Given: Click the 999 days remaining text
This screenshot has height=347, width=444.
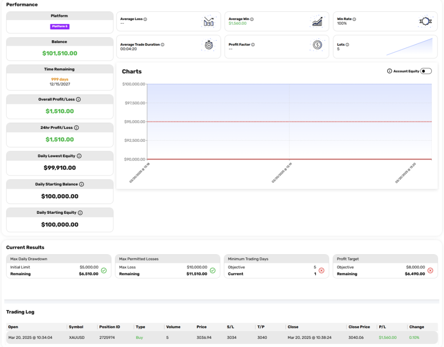Looking at the screenshot, I should coord(60,79).
